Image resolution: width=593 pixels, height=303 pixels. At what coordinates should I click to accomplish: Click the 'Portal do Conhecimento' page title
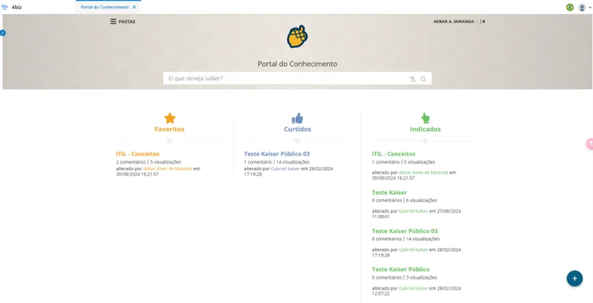click(297, 64)
